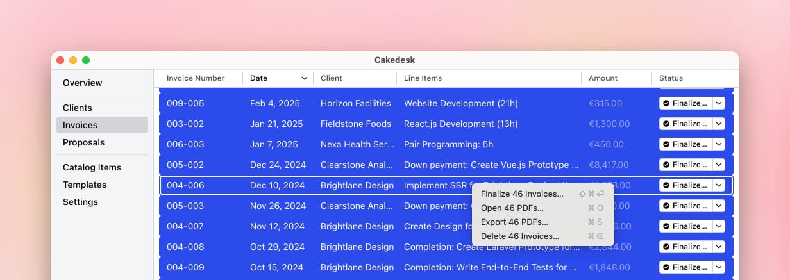Select invoice number 004-008
Screen dimensions: 790x280
tap(185, 247)
